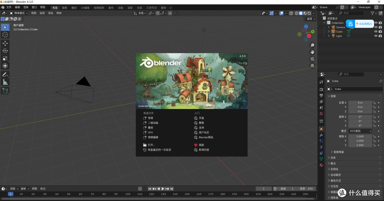Switch to orthographic grid view icon

(312, 66)
